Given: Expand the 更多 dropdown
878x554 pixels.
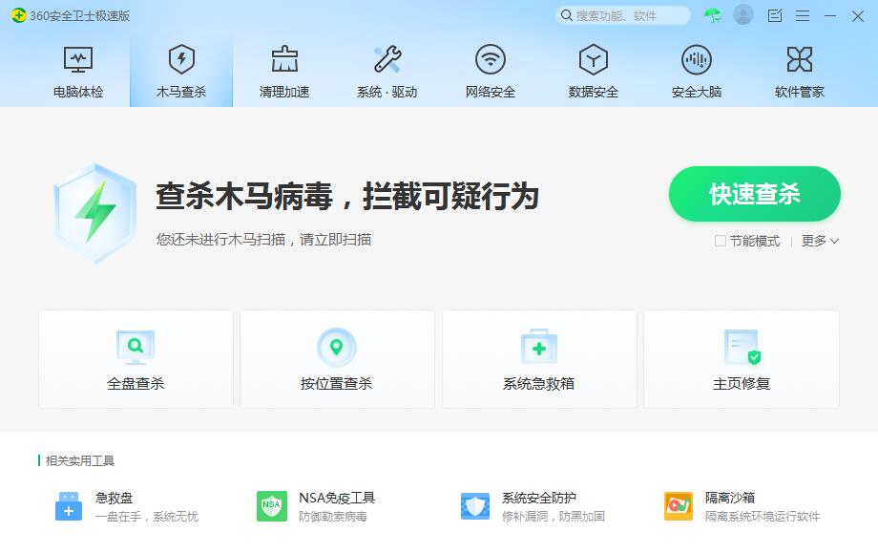Looking at the screenshot, I should pyautogui.click(x=820, y=241).
